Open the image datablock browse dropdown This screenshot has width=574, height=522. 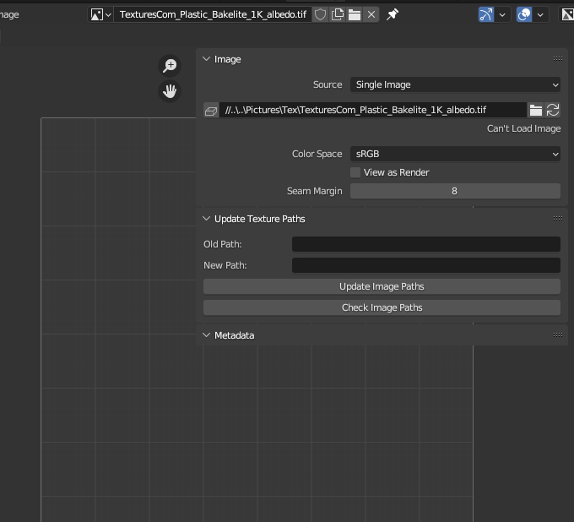[101, 14]
